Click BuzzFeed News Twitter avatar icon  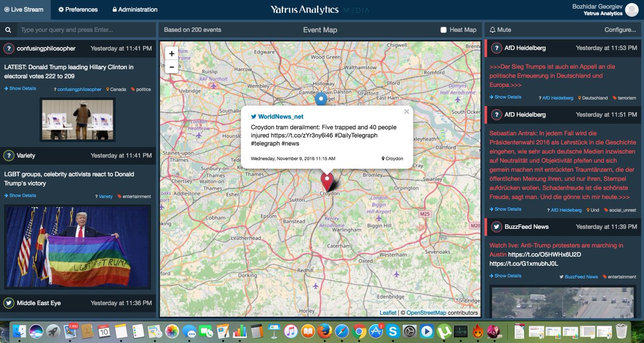tap(496, 227)
